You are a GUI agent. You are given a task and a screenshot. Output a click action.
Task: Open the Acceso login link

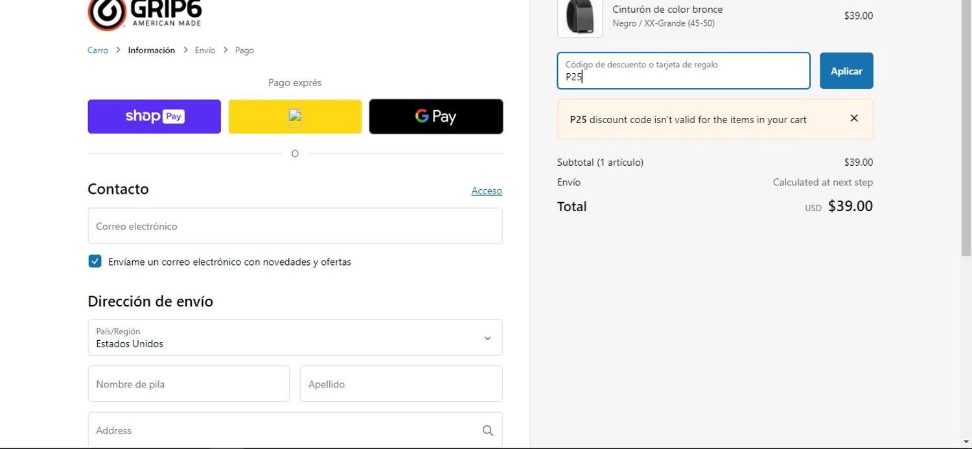[x=486, y=191]
